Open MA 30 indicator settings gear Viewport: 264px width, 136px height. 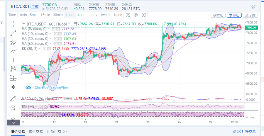coord(55,39)
